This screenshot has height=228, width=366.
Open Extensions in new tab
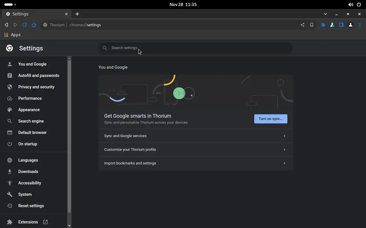pyautogui.click(x=34, y=222)
